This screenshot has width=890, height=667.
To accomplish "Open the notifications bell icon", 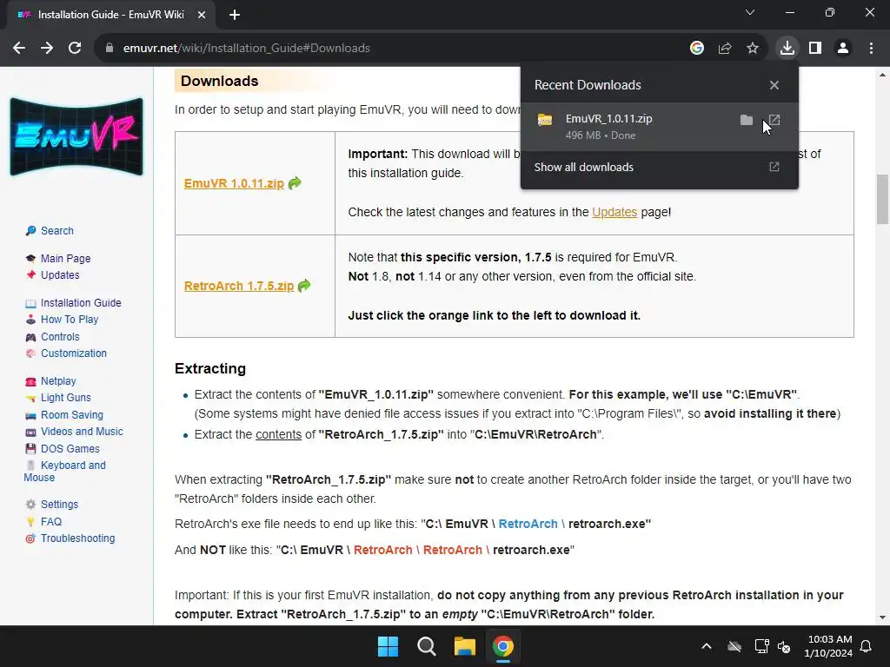I will [x=867, y=646].
